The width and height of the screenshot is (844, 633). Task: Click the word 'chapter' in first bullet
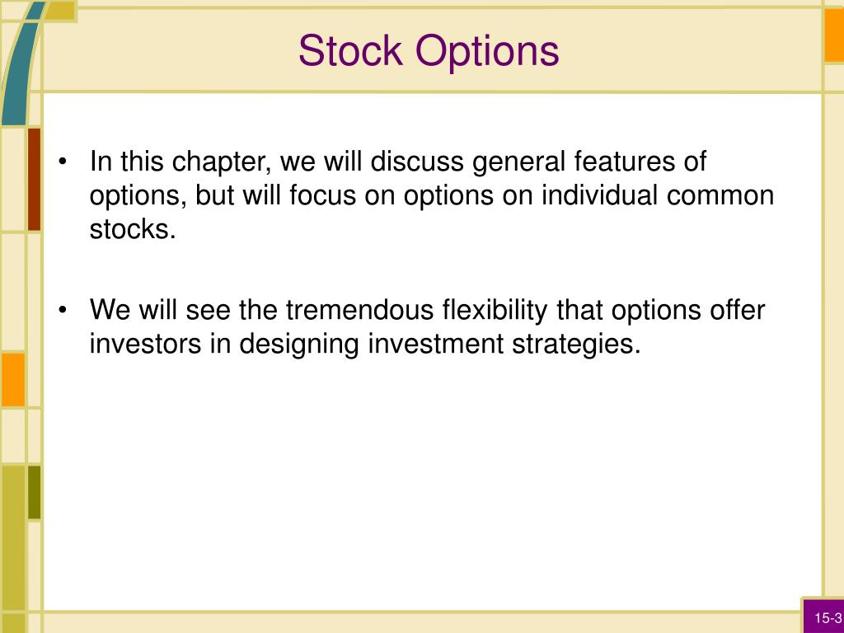[x=221, y=162]
